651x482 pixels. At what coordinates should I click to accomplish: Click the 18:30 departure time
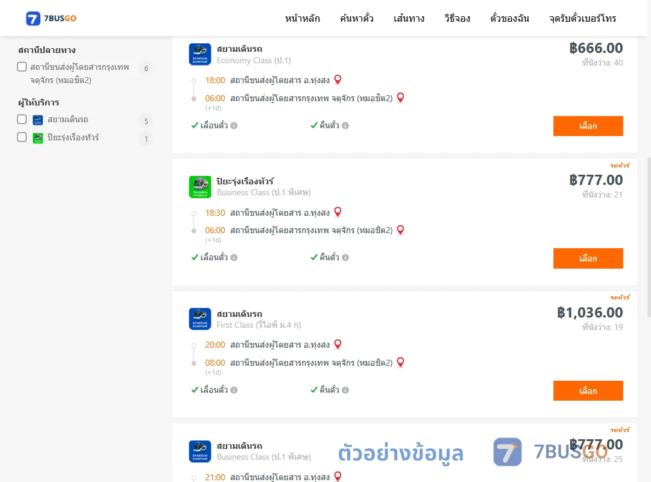215,213
